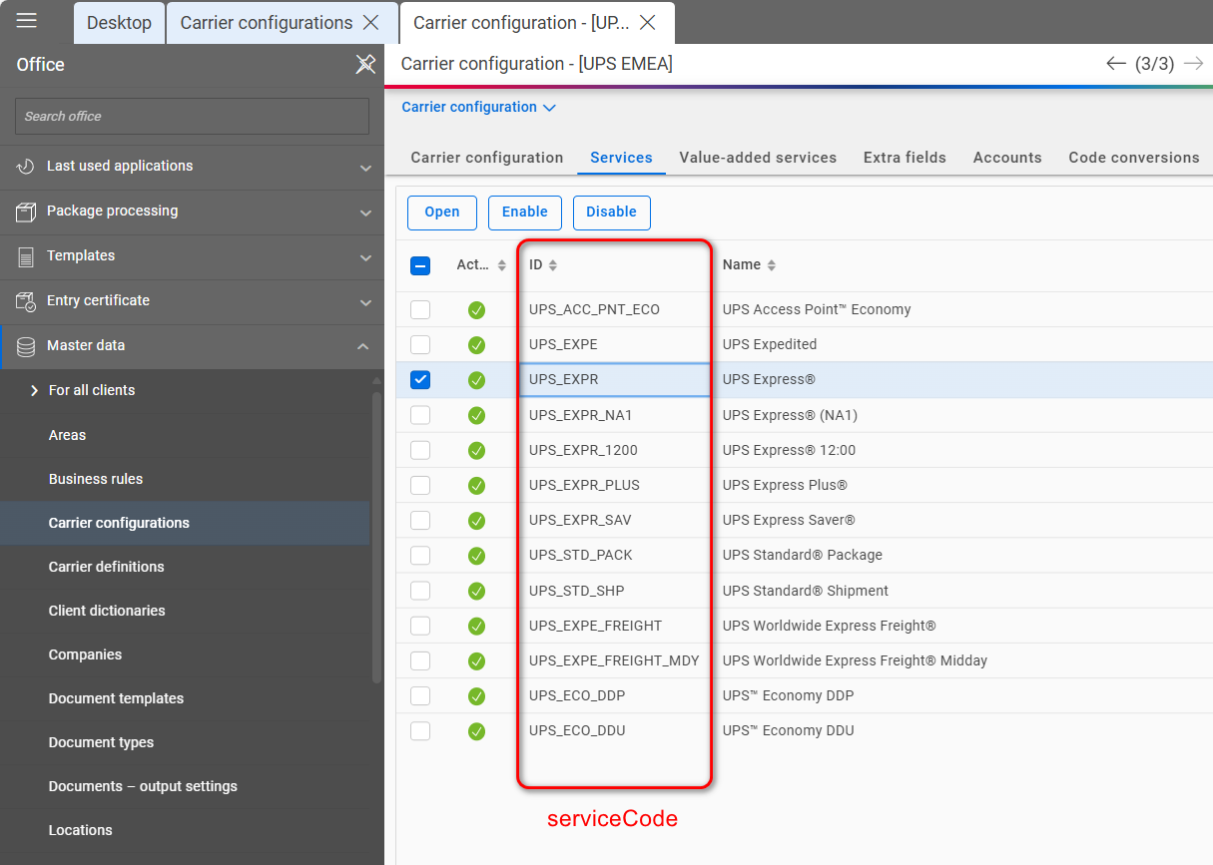Go to previous record arrow
The height and width of the screenshot is (865, 1213).
click(x=1116, y=64)
